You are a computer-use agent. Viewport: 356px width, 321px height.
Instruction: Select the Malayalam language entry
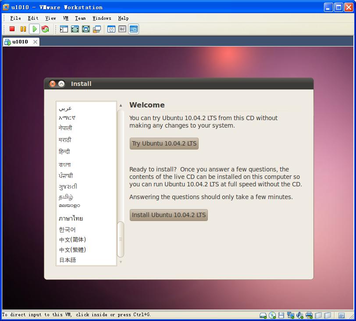pos(86,206)
